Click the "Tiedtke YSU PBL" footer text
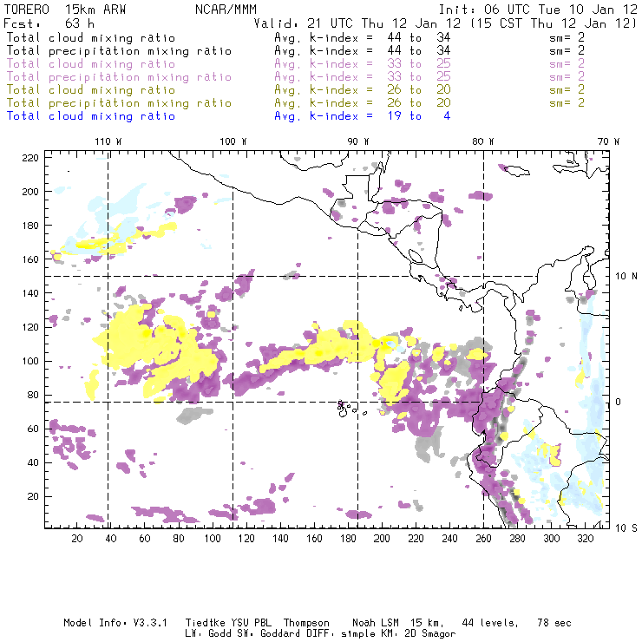This screenshot has width=642, height=642. [x=228, y=623]
